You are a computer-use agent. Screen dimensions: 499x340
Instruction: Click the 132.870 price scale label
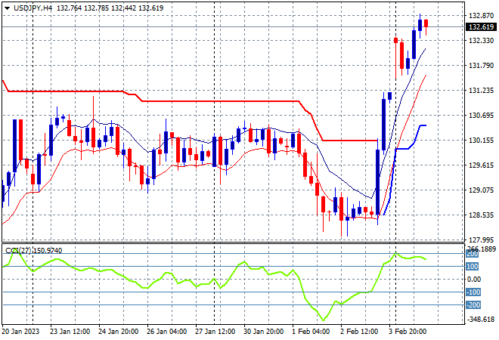tap(482, 15)
